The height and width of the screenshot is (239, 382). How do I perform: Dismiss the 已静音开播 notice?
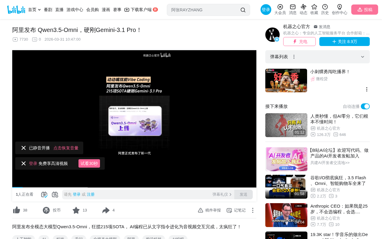[24, 148]
